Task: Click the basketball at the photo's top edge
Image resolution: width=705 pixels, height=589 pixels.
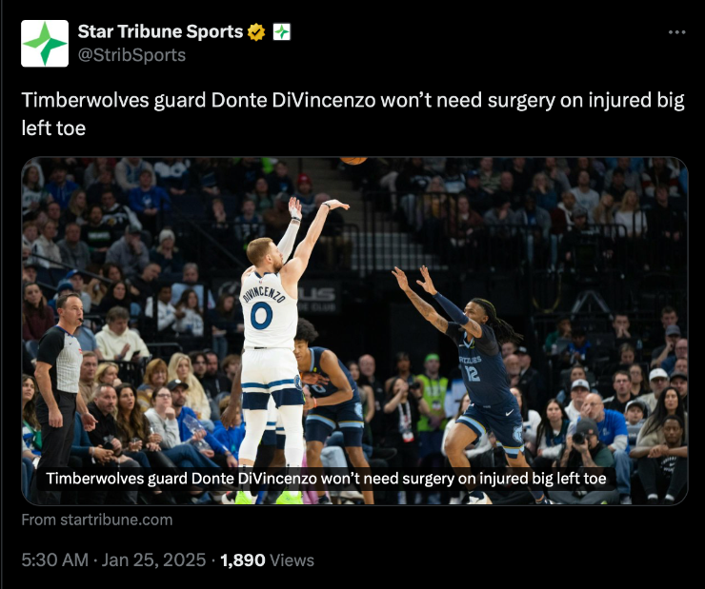Action: click(x=353, y=160)
